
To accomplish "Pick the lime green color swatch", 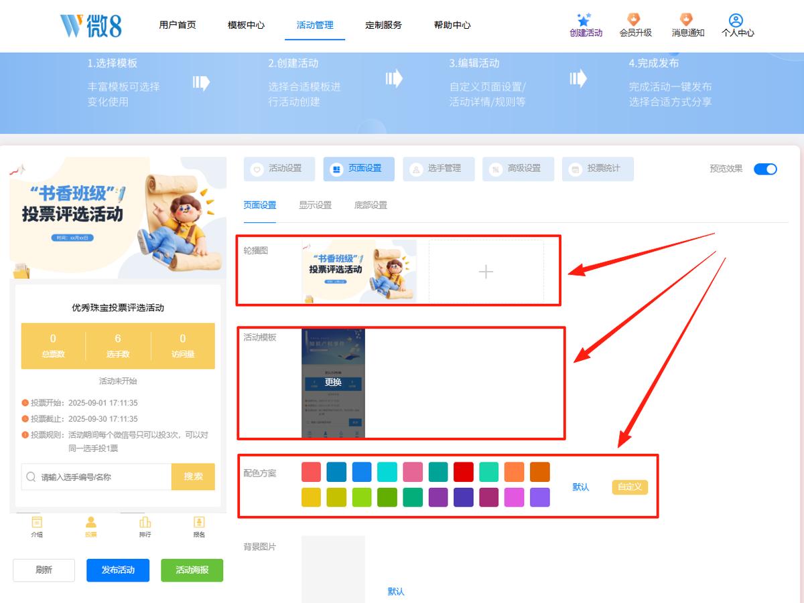I will [x=362, y=497].
